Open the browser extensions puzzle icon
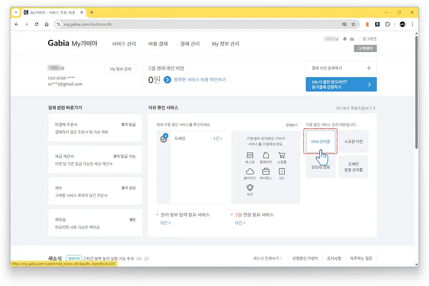 click(x=388, y=24)
